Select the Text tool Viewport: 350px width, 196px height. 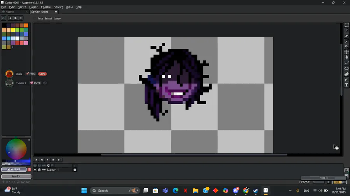346,85
